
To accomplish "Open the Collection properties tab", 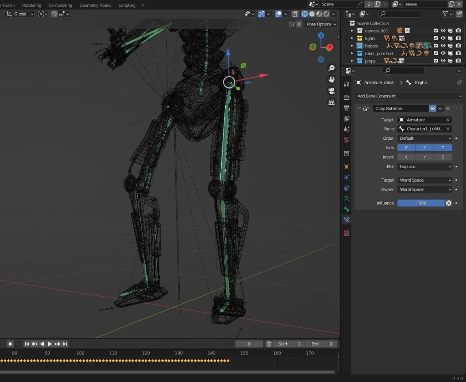I will point(346,153).
